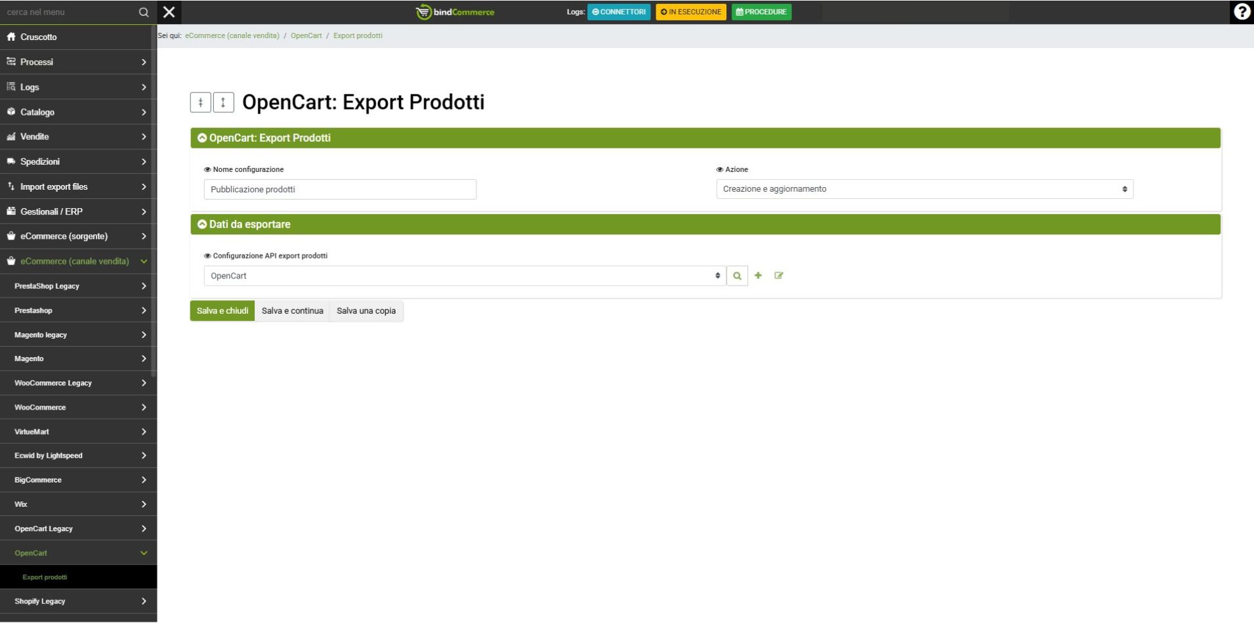This screenshot has width=1254, height=623.
Task: Collapse the Dati da esportare section
Action: tap(202, 225)
